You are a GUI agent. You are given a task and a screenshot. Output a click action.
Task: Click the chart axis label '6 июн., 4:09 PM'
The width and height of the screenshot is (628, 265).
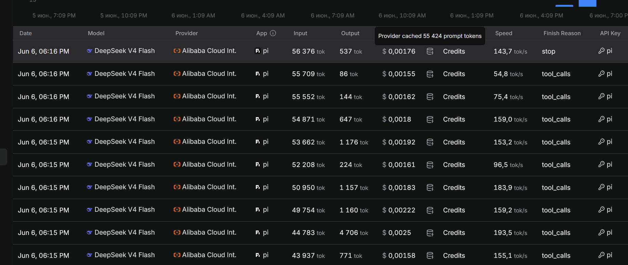click(541, 15)
